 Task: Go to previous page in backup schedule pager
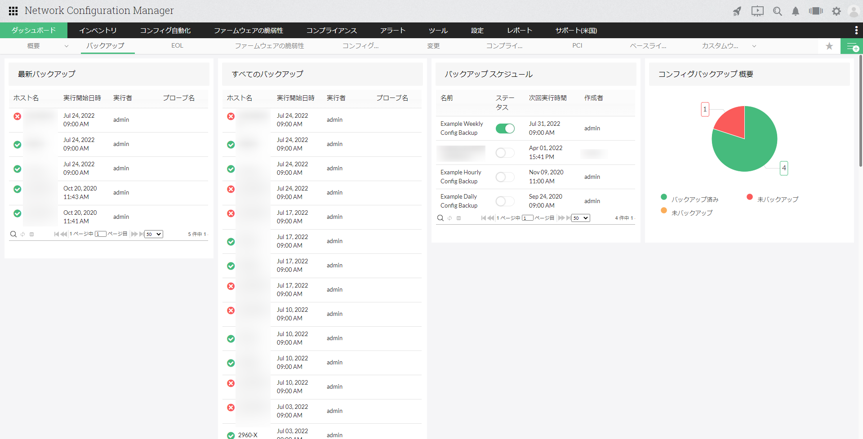pyautogui.click(x=491, y=218)
